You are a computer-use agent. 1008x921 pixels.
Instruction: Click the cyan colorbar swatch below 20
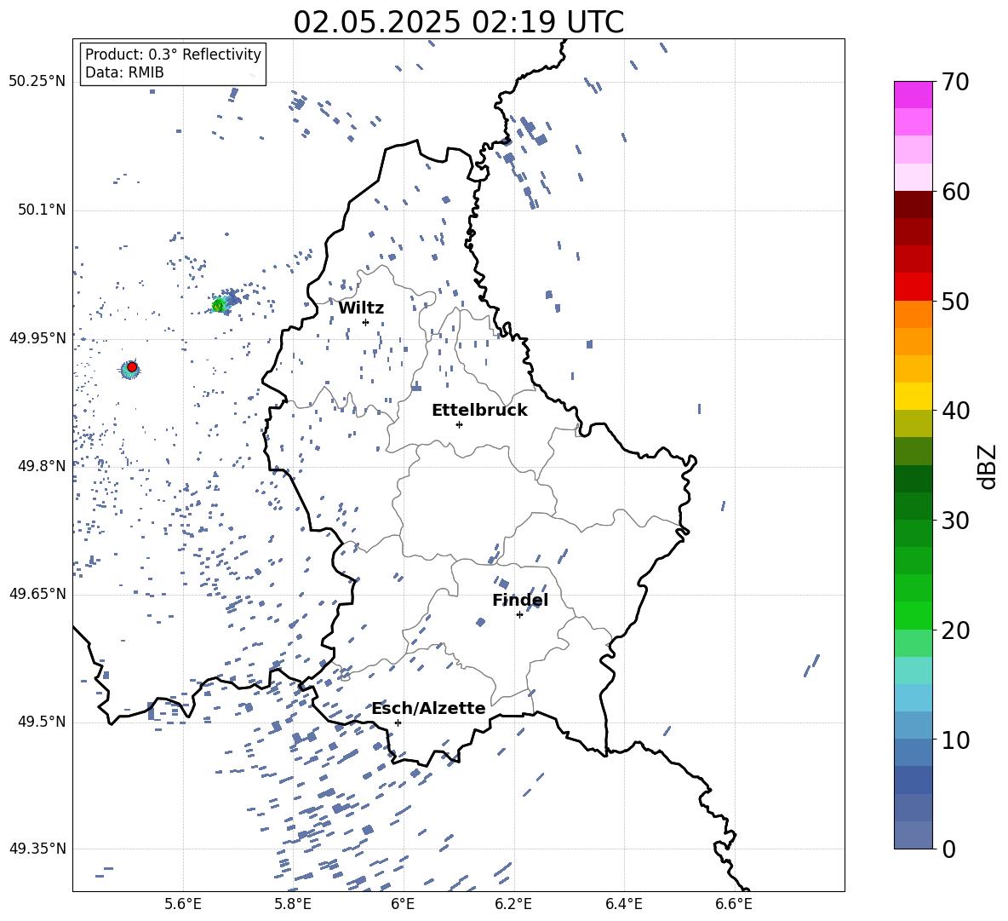913,671
